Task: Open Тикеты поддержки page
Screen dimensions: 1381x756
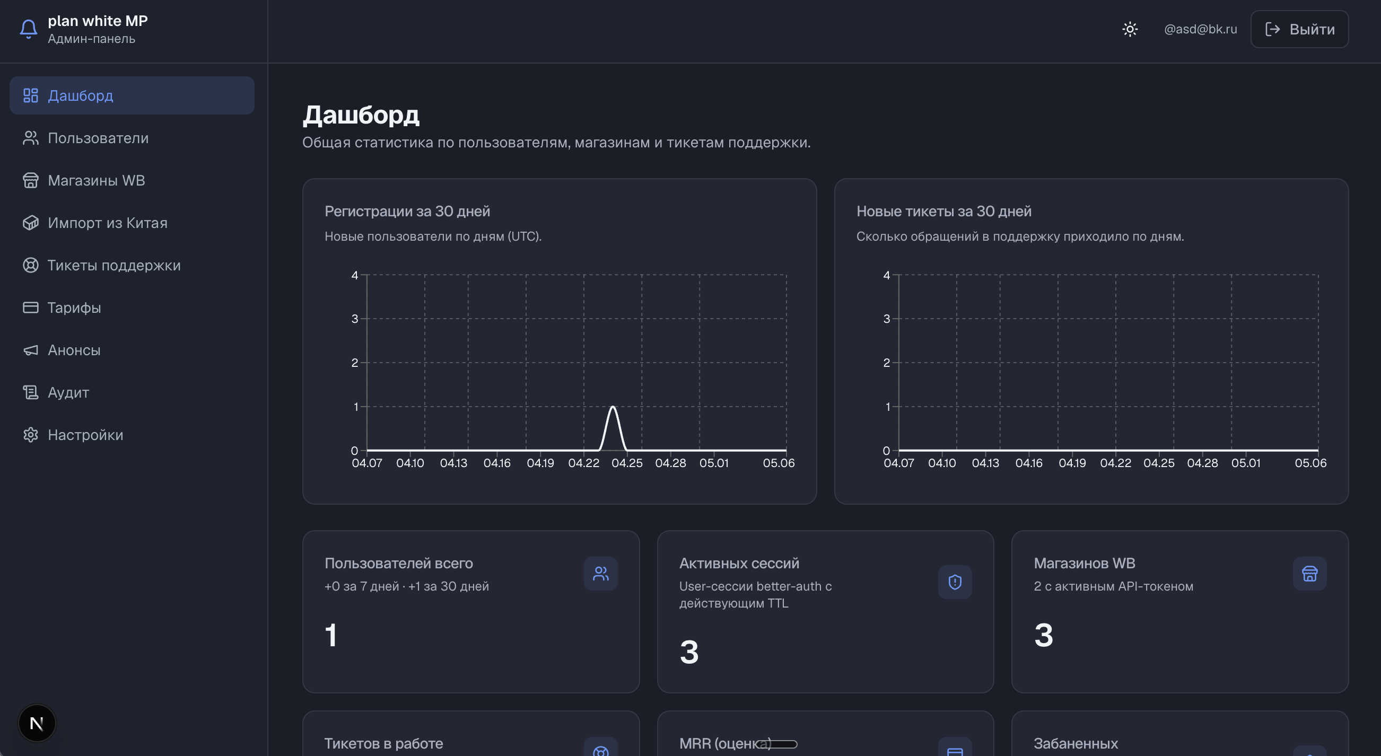Action: [x=132, y=265]
